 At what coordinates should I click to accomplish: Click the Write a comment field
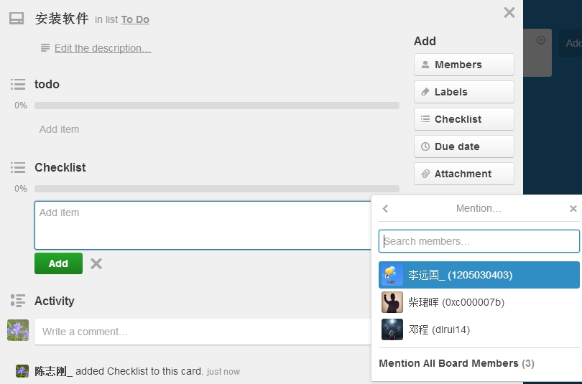201,332
